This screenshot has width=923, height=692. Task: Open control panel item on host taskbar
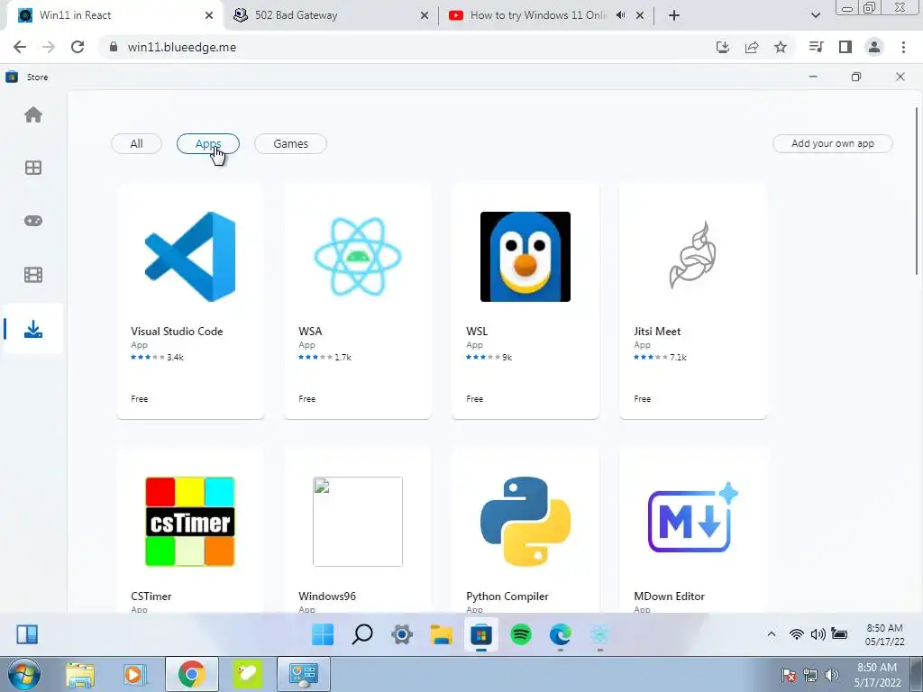coord(304,674)
